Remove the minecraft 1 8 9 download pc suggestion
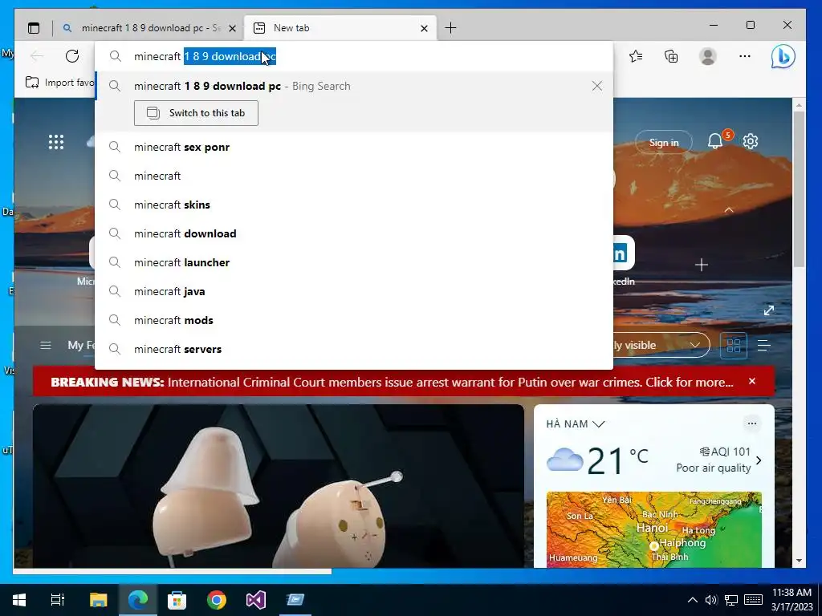The height and width of the screenshot is (616, 822). tap(597, 86)
